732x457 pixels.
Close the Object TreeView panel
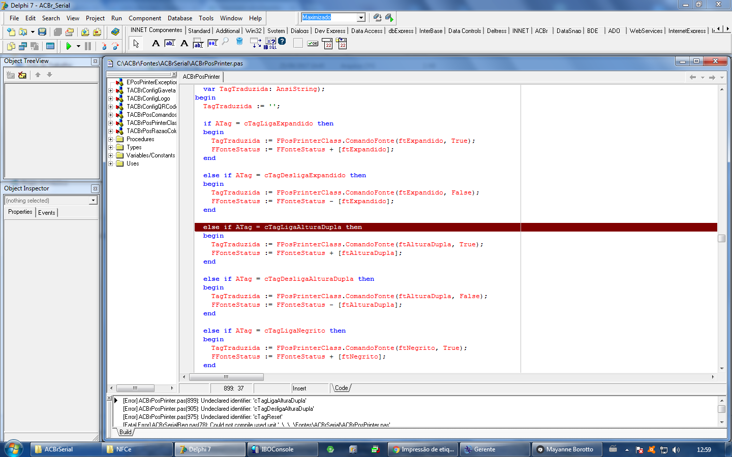[95, 61]
